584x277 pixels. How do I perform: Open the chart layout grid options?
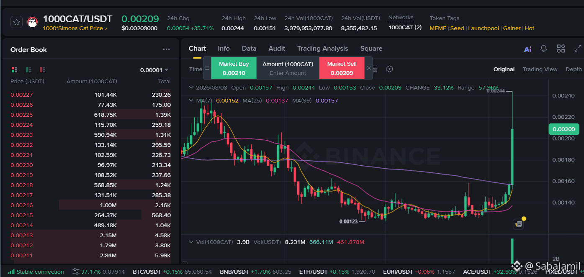(x=561, y=49)
